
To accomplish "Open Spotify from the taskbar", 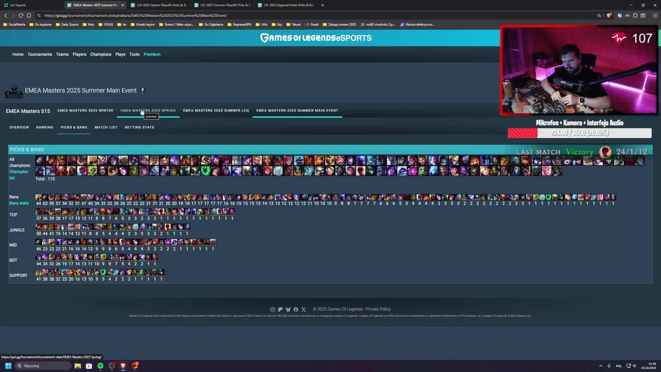I will 100,366.
